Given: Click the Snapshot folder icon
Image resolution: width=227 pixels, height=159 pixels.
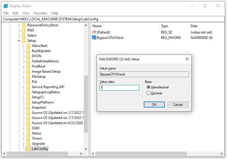Looking at the screenshot, I should tap(28, 108).
